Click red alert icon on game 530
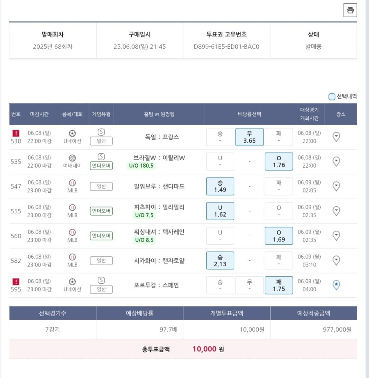369x378 pixels. click(x=16, y=133)
